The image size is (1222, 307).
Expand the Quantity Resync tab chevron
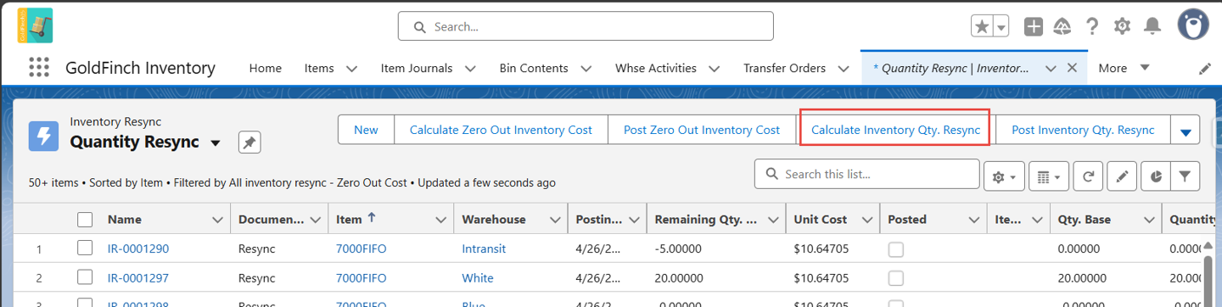(x=1051, y=68)
